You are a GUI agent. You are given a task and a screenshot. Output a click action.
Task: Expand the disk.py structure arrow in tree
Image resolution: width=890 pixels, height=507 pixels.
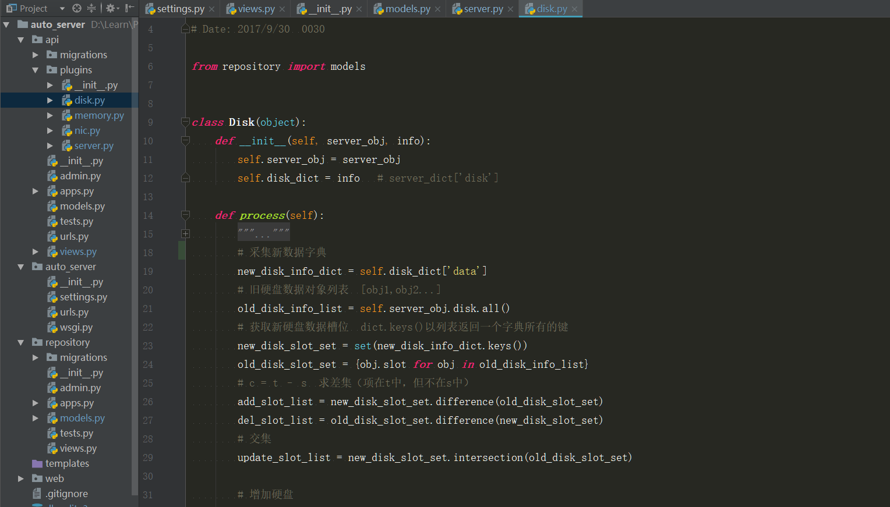click(50, 100)
